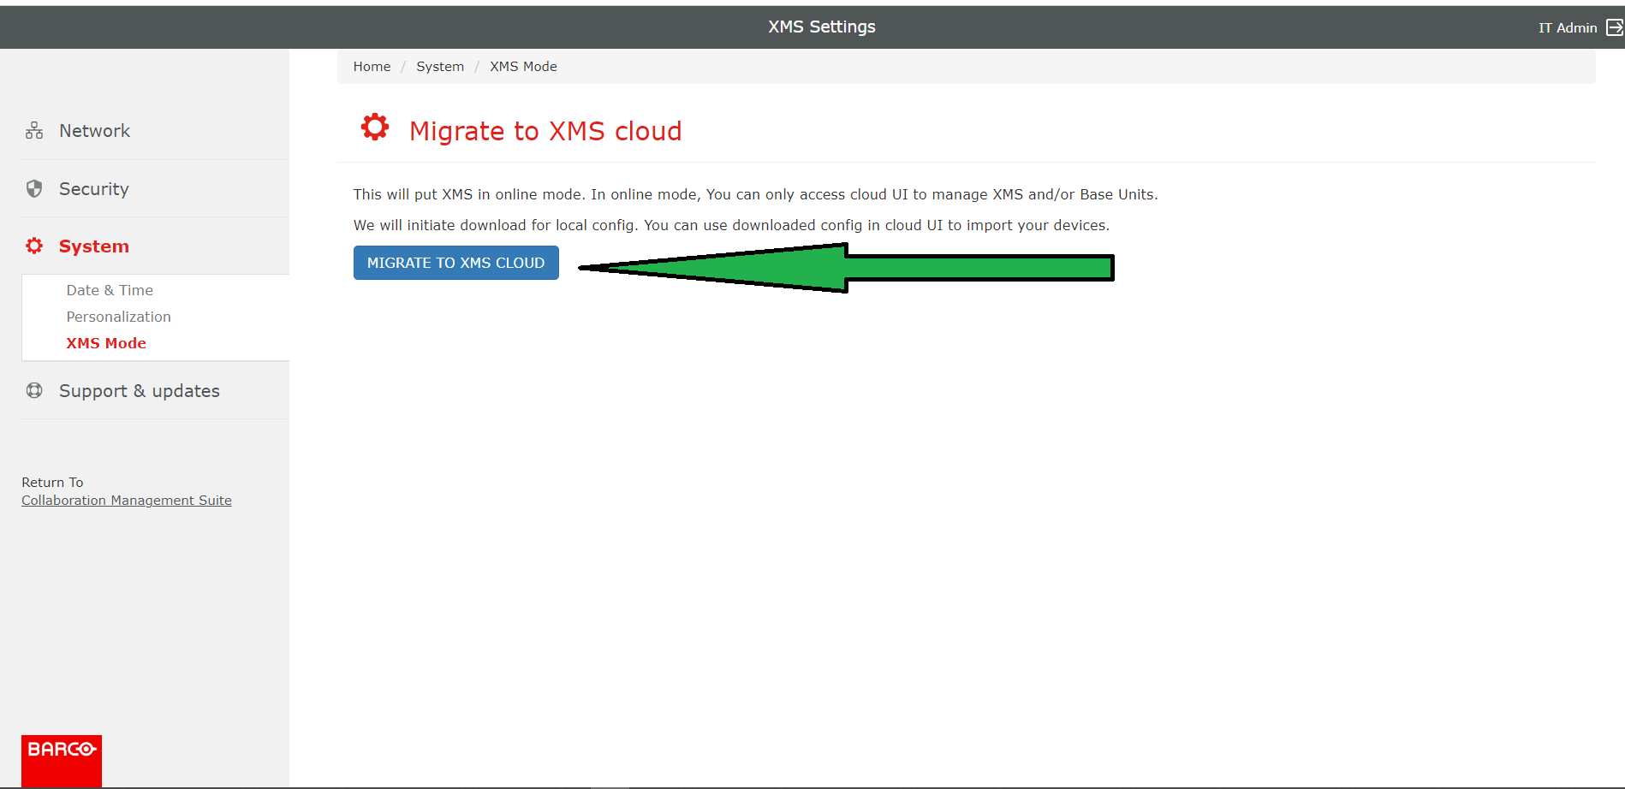This screenshot has height=789, width=1625.
Task: Click the logout icon next to IT Admin
Action: tap(1614, 27)
